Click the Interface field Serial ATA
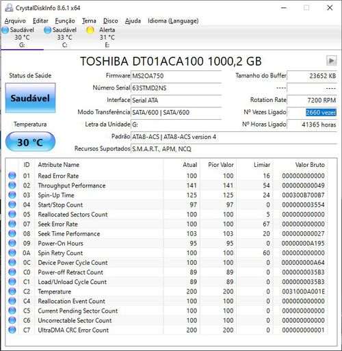Viewport: 342px width, 351px height. click(x=176, y=100)
